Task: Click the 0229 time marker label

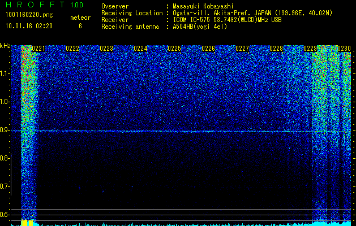Action: pos(310,49)
